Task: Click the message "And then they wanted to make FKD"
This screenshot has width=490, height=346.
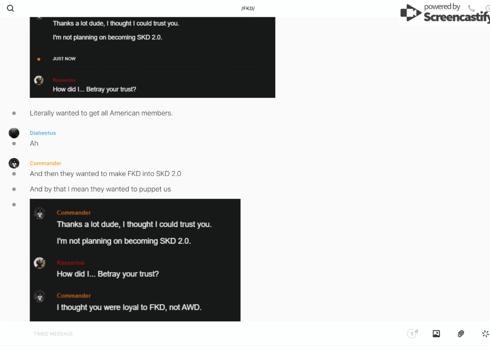Action: (x=105, y=173)
